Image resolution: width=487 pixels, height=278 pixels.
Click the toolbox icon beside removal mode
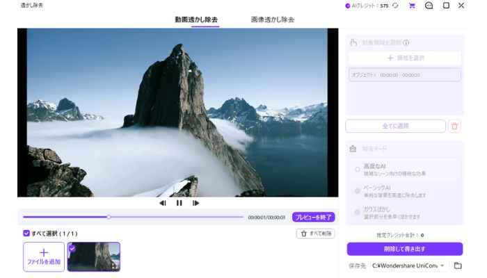(x=353, y=149)
